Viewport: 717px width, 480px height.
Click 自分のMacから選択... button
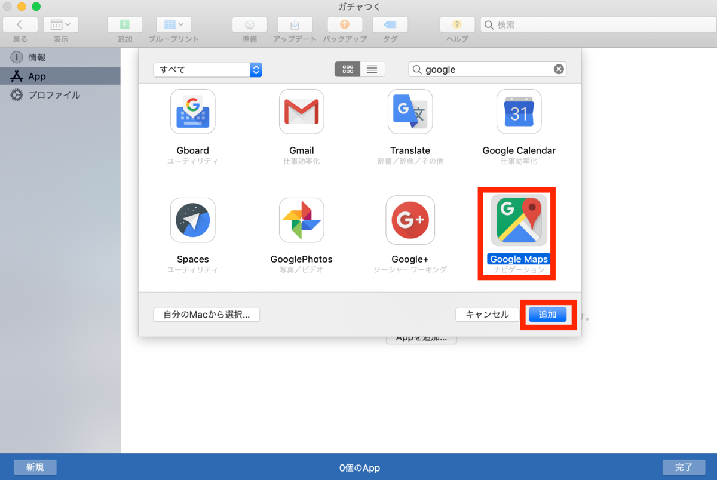tap(207, 315)
